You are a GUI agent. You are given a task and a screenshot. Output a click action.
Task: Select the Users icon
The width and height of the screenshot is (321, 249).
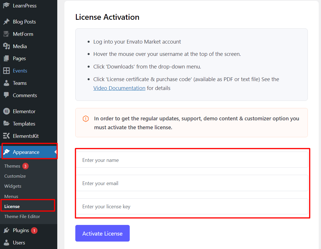pyautogui.click(x=6, y=242)
